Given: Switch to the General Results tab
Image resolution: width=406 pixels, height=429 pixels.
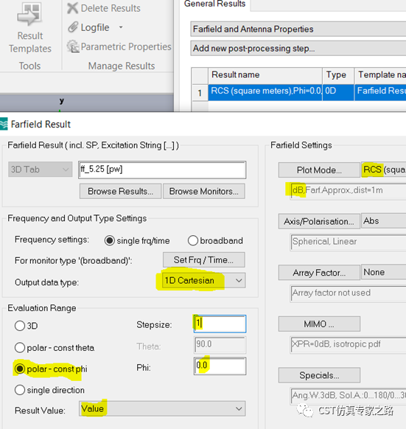Looking at the screenshot, I should pyautogui.click(x=214, y=4).
